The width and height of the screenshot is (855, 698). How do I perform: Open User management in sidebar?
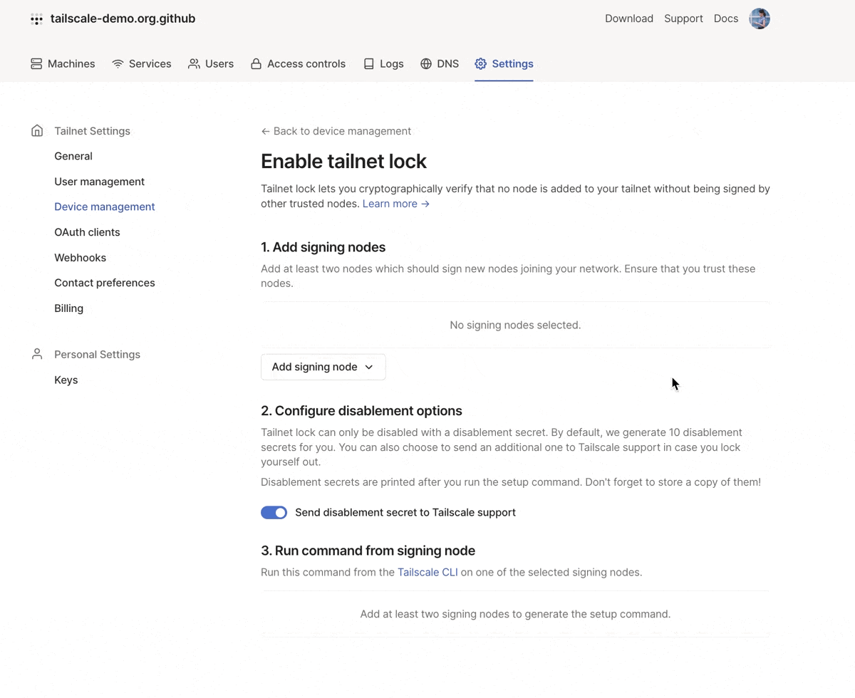(99, 182)
